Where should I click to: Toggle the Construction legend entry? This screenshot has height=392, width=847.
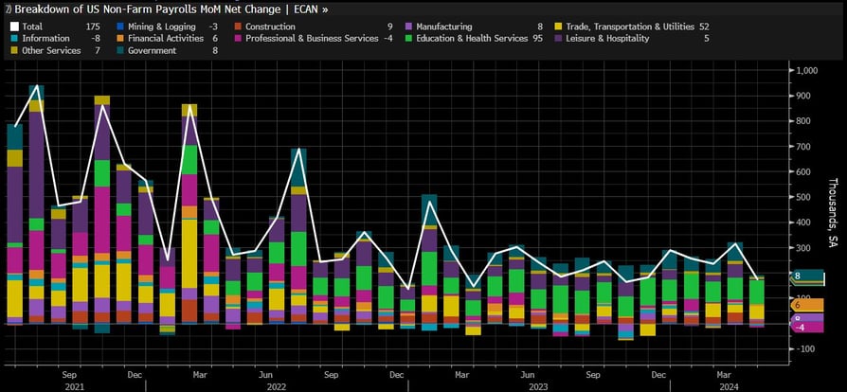tap(237, 27)
